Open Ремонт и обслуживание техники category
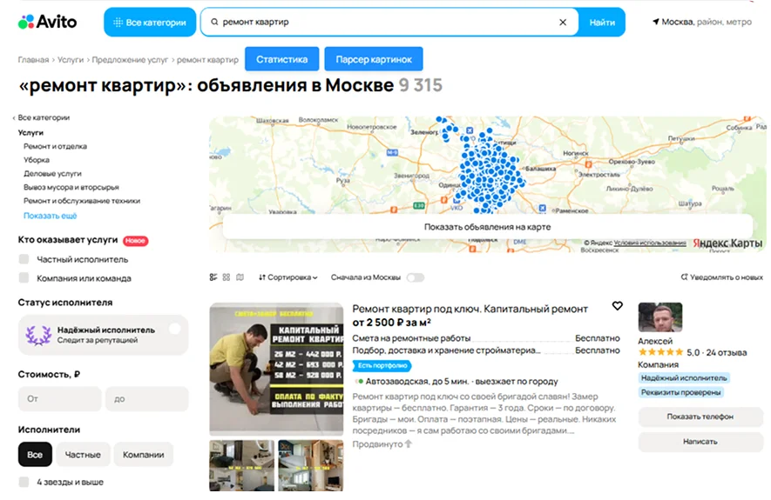 pos(82,201)
